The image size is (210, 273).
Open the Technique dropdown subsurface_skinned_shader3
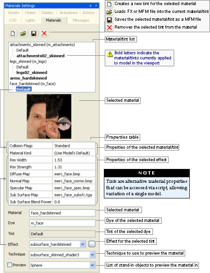[62, 255]
